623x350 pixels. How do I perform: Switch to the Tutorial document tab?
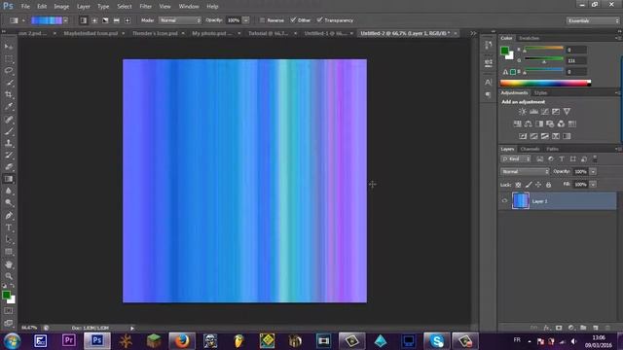(270, 33)
